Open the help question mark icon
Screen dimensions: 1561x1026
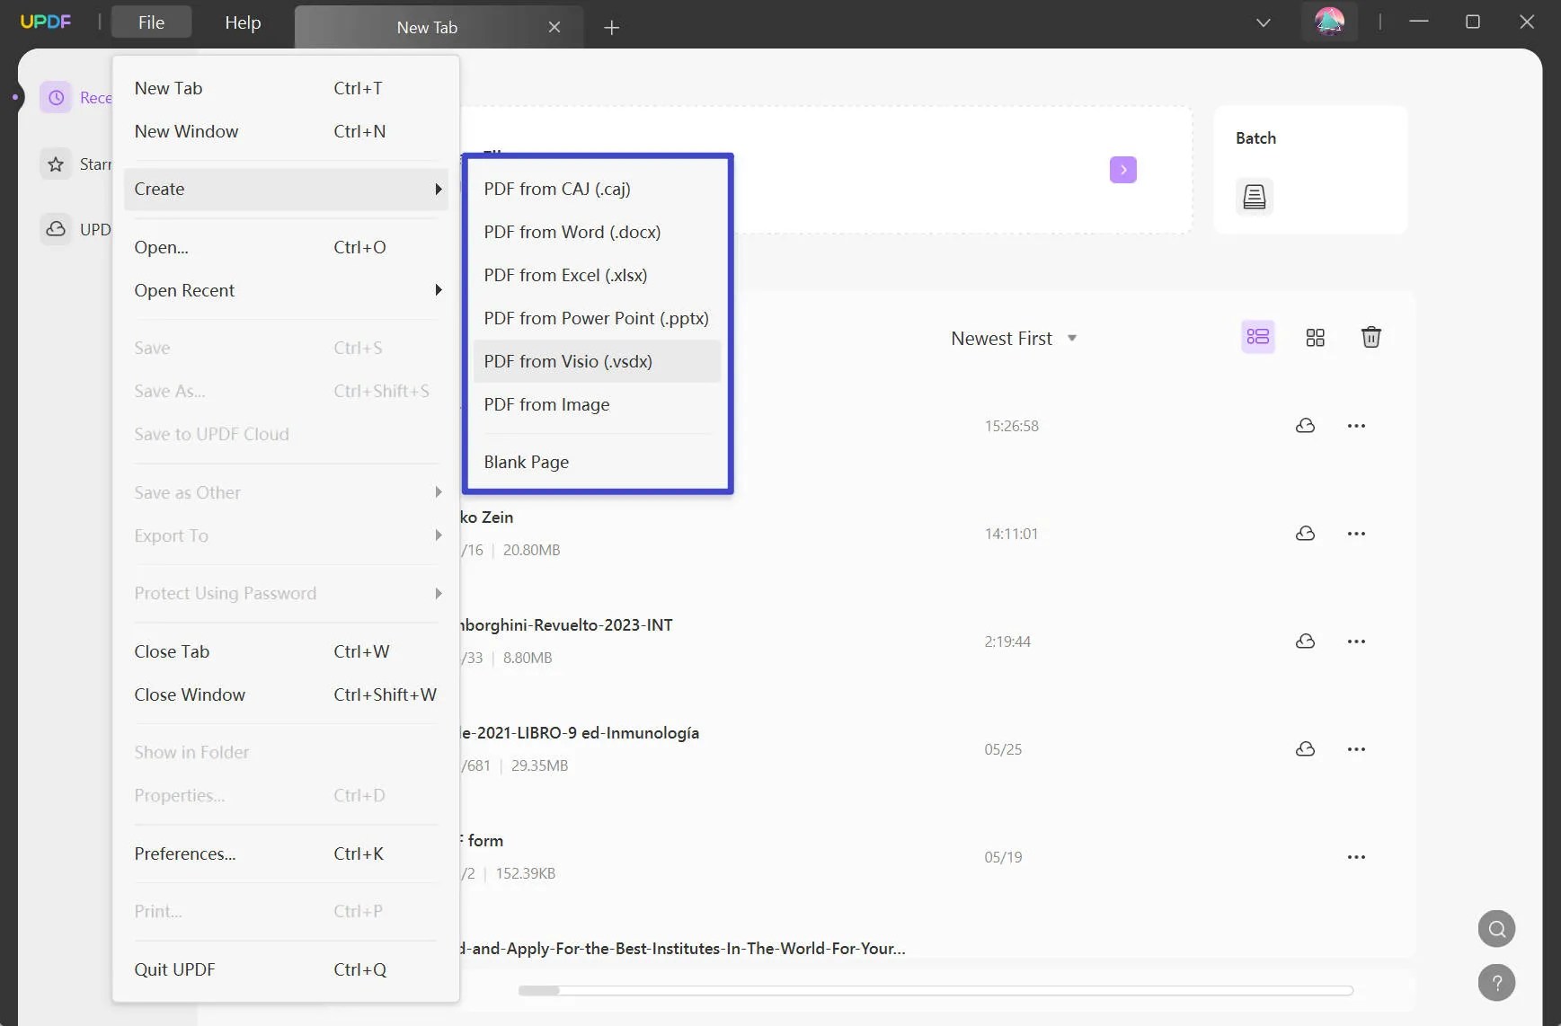tap(1494, 982)
